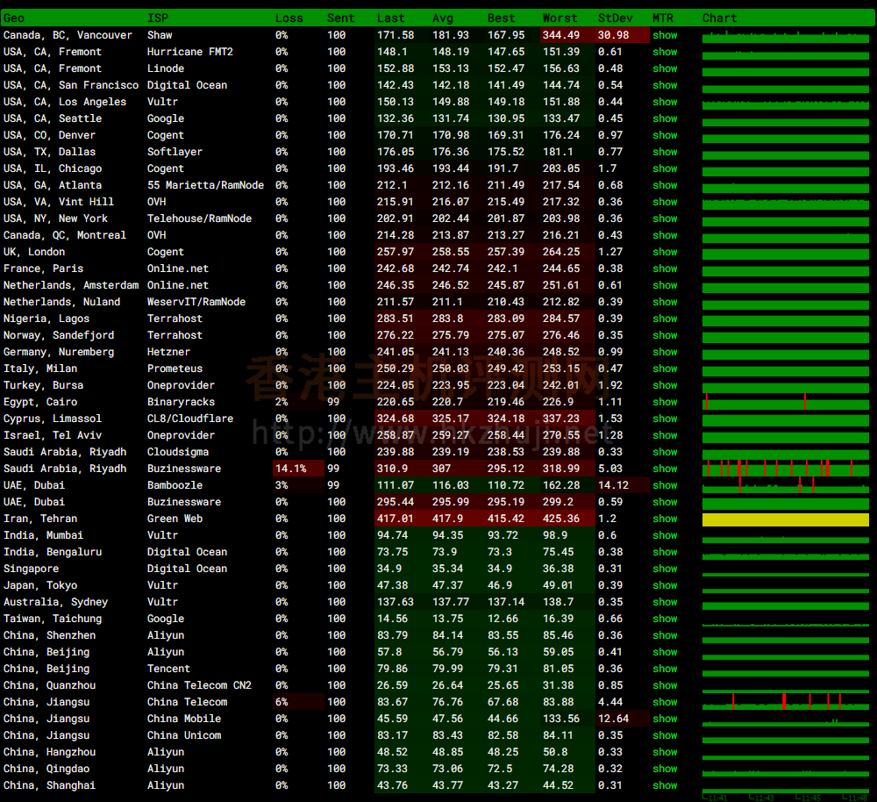
Task: Click the yellow Iran, Tehran latency chart
Action: coord(785,519)
